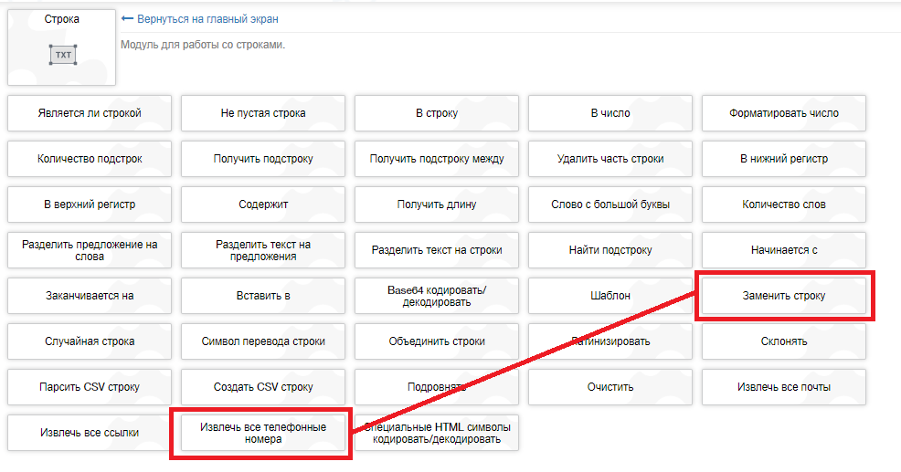Click 'Base64 кодировать/декодировать' button

click(x=437, y=296)
